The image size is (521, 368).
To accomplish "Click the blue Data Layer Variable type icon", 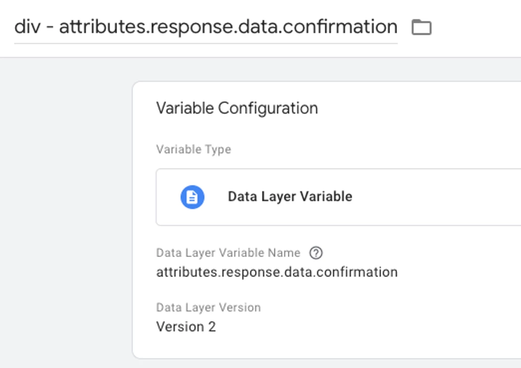I will point(192,197).
